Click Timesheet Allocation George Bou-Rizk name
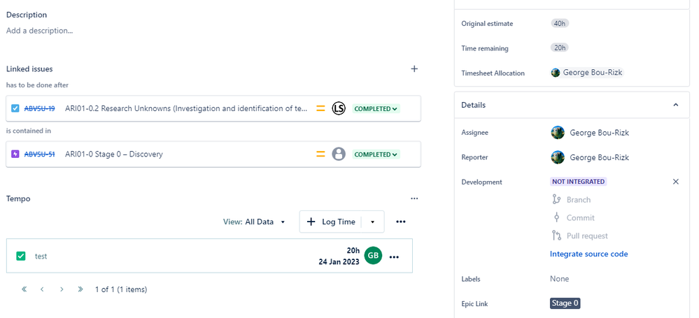 click(x=593, y=73)
